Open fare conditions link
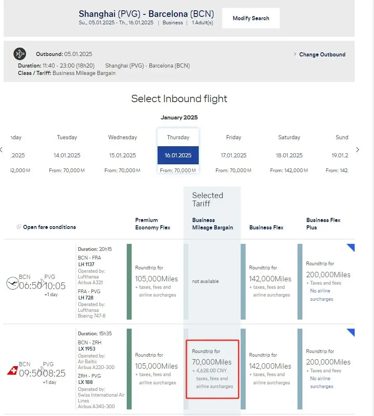The image size is (374, 416). coord(49,227)
